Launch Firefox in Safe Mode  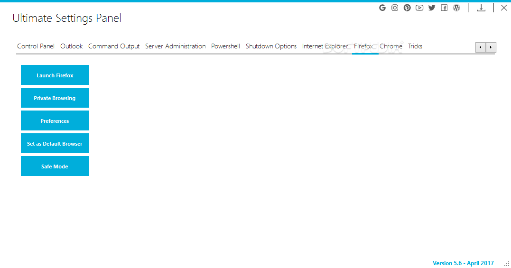click(55, 166)
